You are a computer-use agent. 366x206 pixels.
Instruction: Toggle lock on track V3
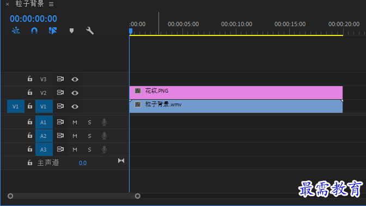click(x=30, y=79)
